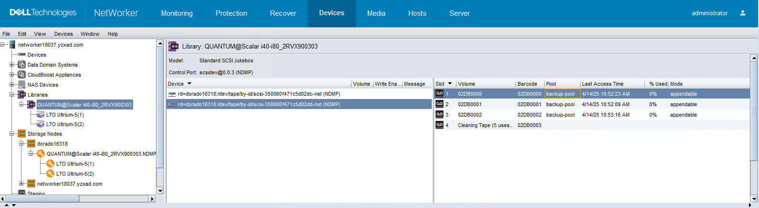Click the QUANTUM library icon under Libraries
This screenshot has height=208, width=759.
point(31,104)
